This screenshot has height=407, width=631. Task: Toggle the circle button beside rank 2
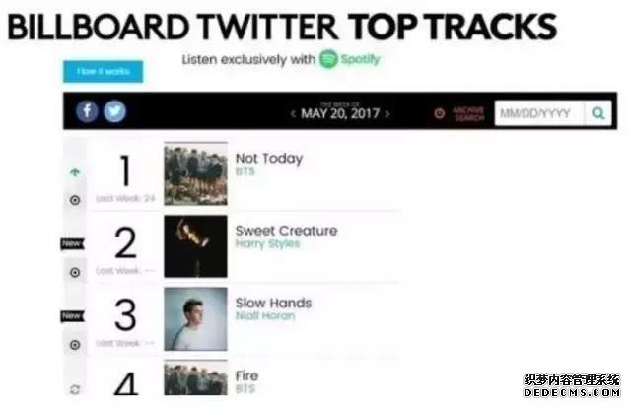click(75, 272)
